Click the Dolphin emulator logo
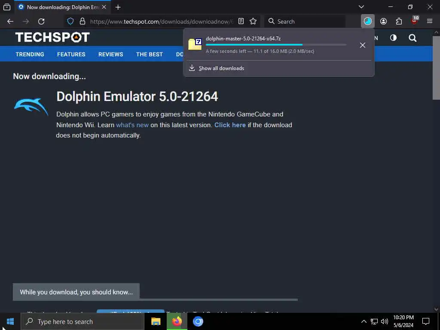 (31, 107)
